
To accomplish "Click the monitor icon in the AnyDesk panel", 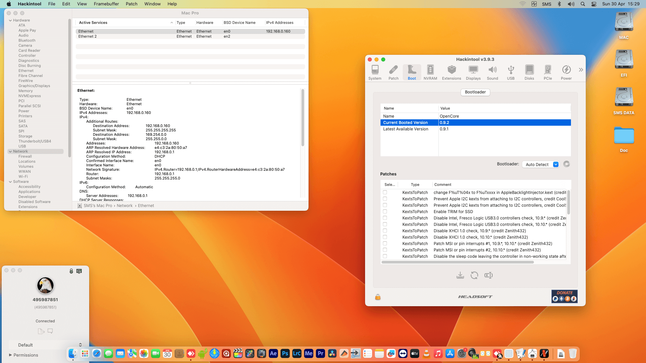I will [x=79, y=271].
